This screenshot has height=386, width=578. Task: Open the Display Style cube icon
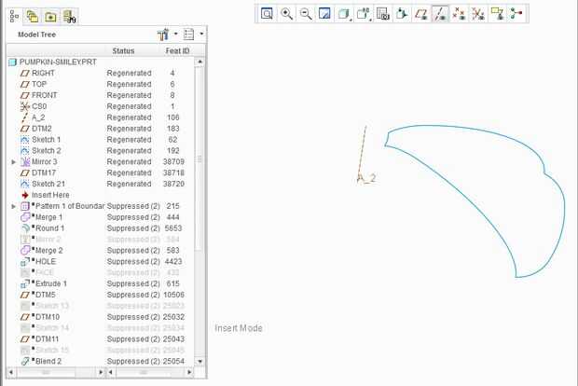tap(344, 14)
